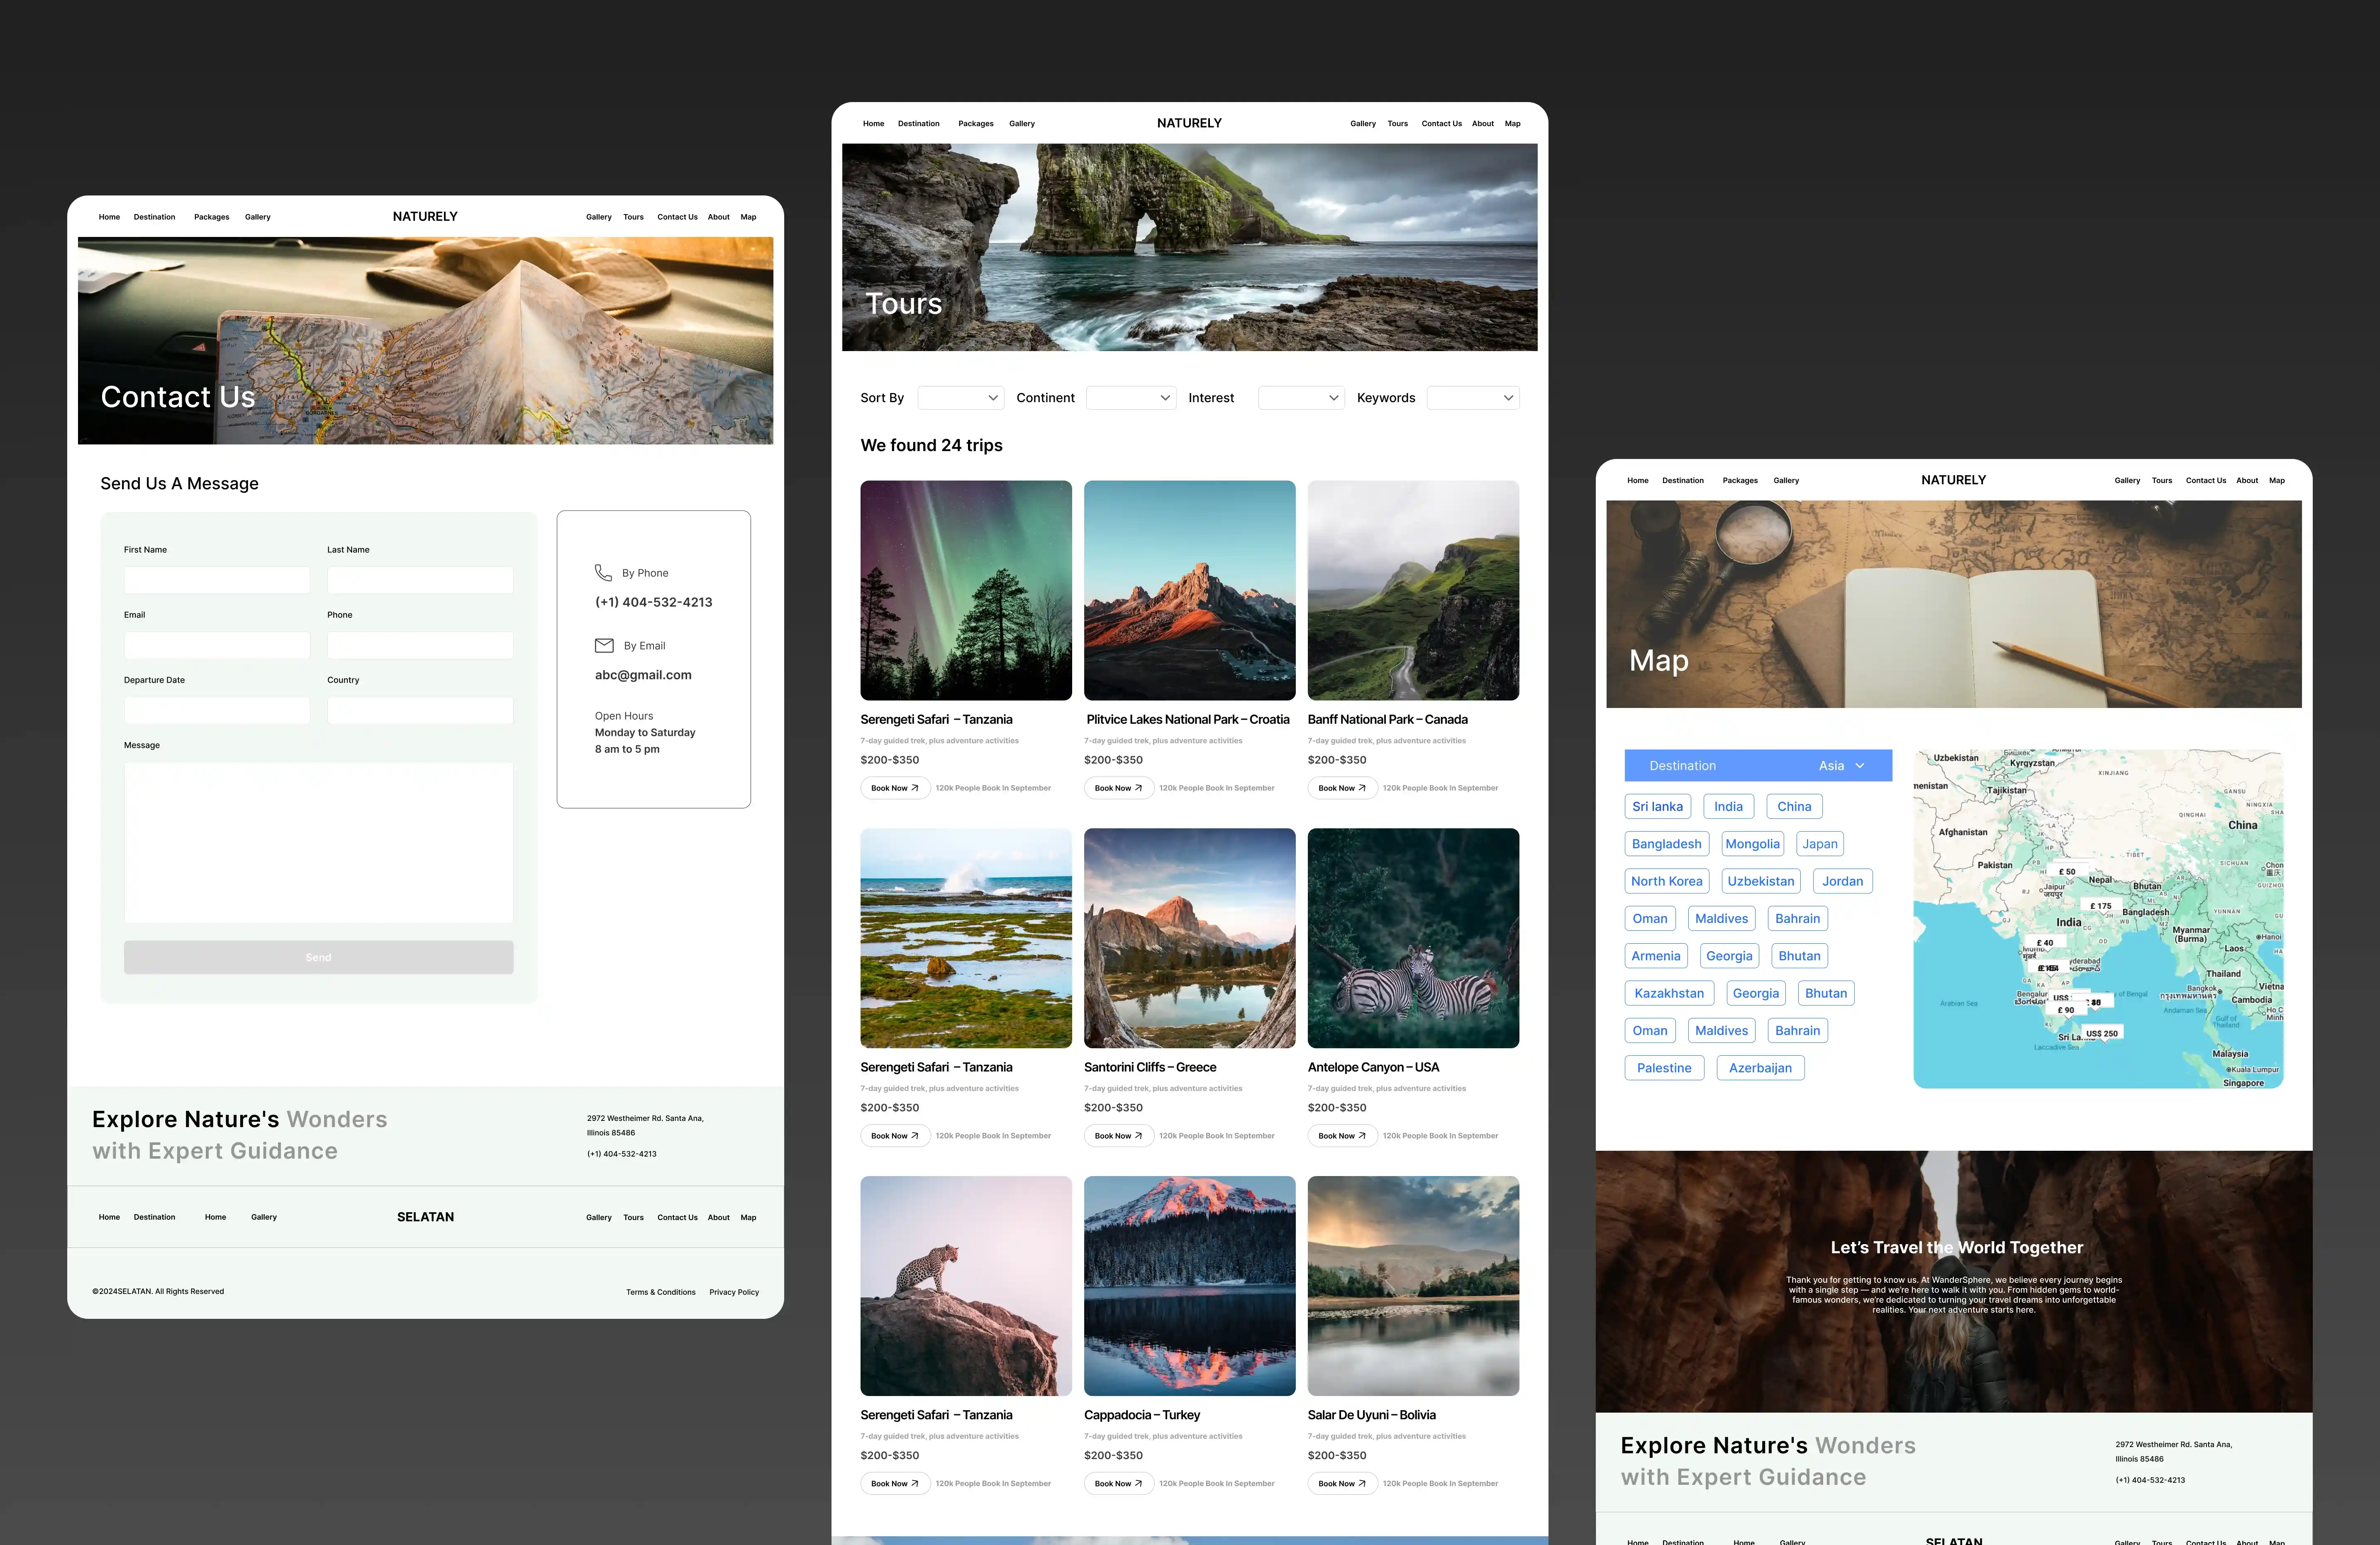Click the arrow icon on Banff National Park Book Now
Image resolution: width=2380 pixels, height=1545 pixels.
point(1362,788)
